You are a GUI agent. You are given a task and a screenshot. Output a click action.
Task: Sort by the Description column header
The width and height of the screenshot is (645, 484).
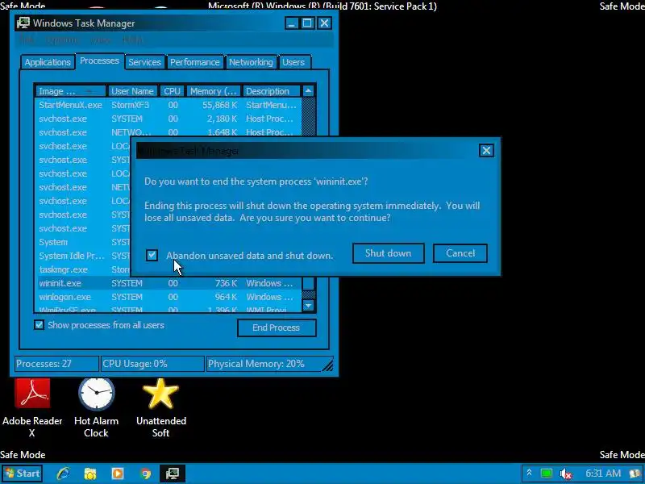272,91
